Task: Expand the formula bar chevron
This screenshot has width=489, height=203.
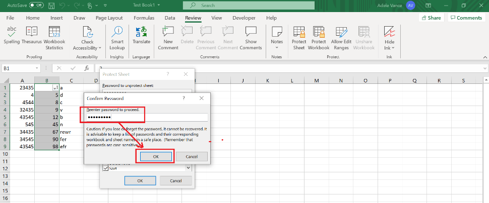Action: pyautogui.click(x=485, y=68)
